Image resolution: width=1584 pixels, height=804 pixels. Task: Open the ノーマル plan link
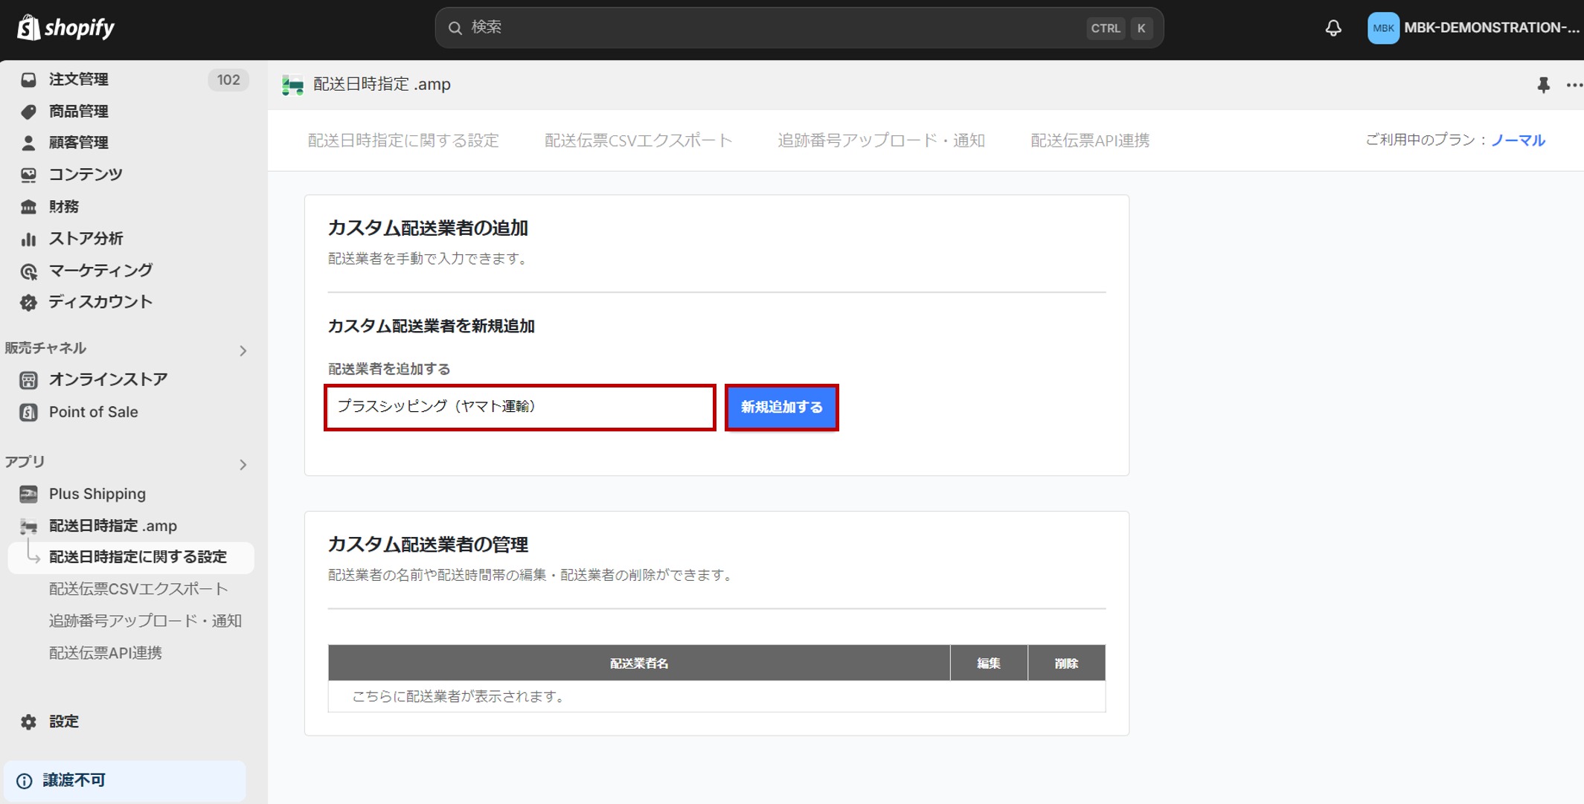click(1518, 141)
